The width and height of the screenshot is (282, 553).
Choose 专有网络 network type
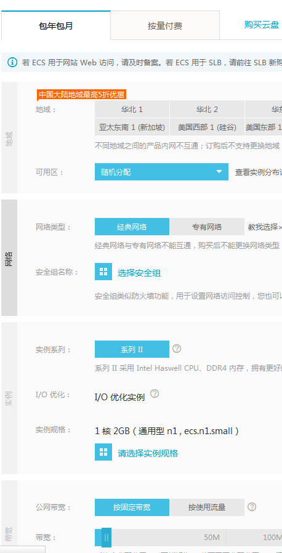click(207, 227)
